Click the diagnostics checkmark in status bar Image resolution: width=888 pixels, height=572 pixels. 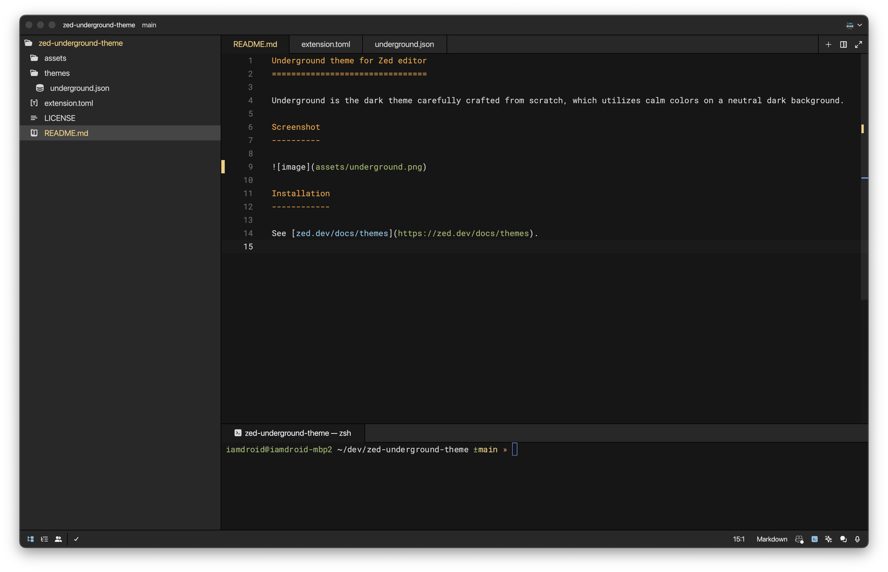pos(76,539)
